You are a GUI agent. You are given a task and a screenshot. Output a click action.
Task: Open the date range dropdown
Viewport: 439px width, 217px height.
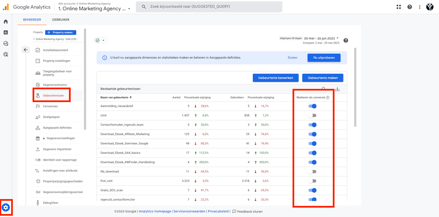(321, 38)
